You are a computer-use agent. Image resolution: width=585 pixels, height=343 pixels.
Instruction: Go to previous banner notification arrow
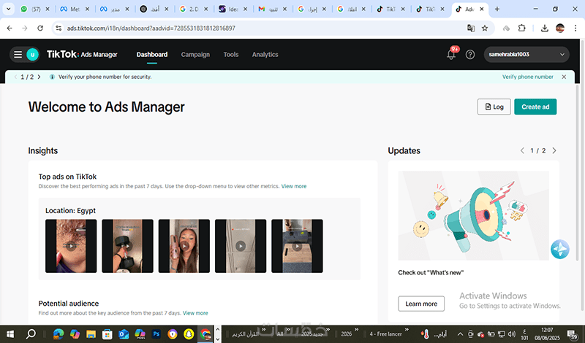15,77
